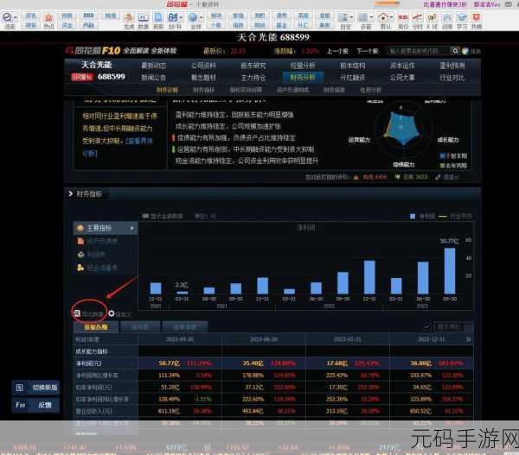This screenshot has height=455, width=519.
Task: Toggle the 显示全部数据 checkbox
Action: coord(145,216)
